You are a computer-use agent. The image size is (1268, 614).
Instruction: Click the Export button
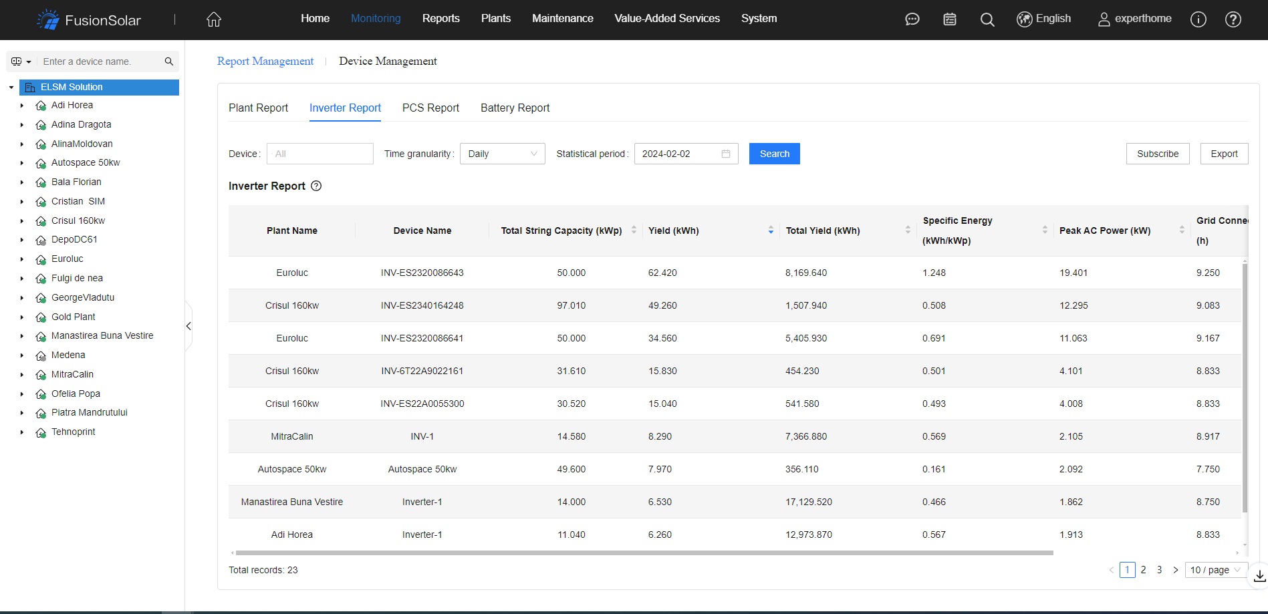(x=1223, y=154)
